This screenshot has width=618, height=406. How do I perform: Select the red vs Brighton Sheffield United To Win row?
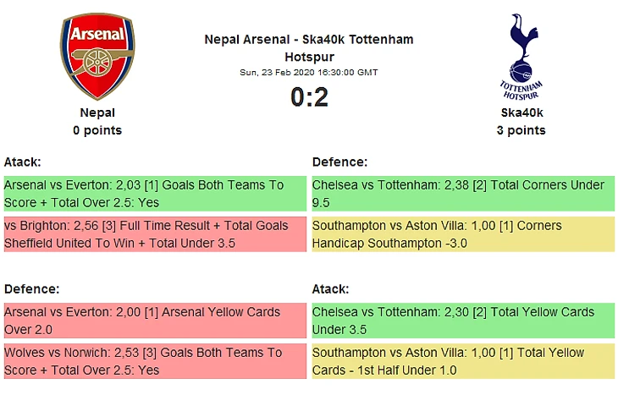click(154, 234)
